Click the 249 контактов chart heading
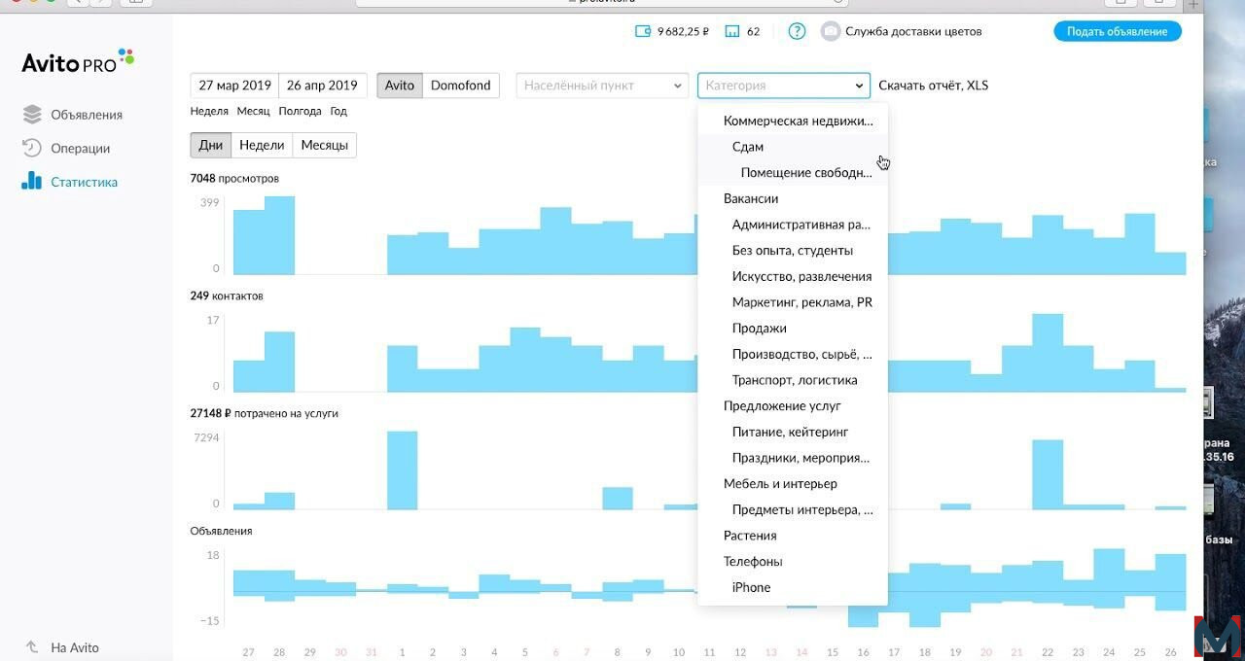This screenshot has height=661, width=1245. coord(227,296)
